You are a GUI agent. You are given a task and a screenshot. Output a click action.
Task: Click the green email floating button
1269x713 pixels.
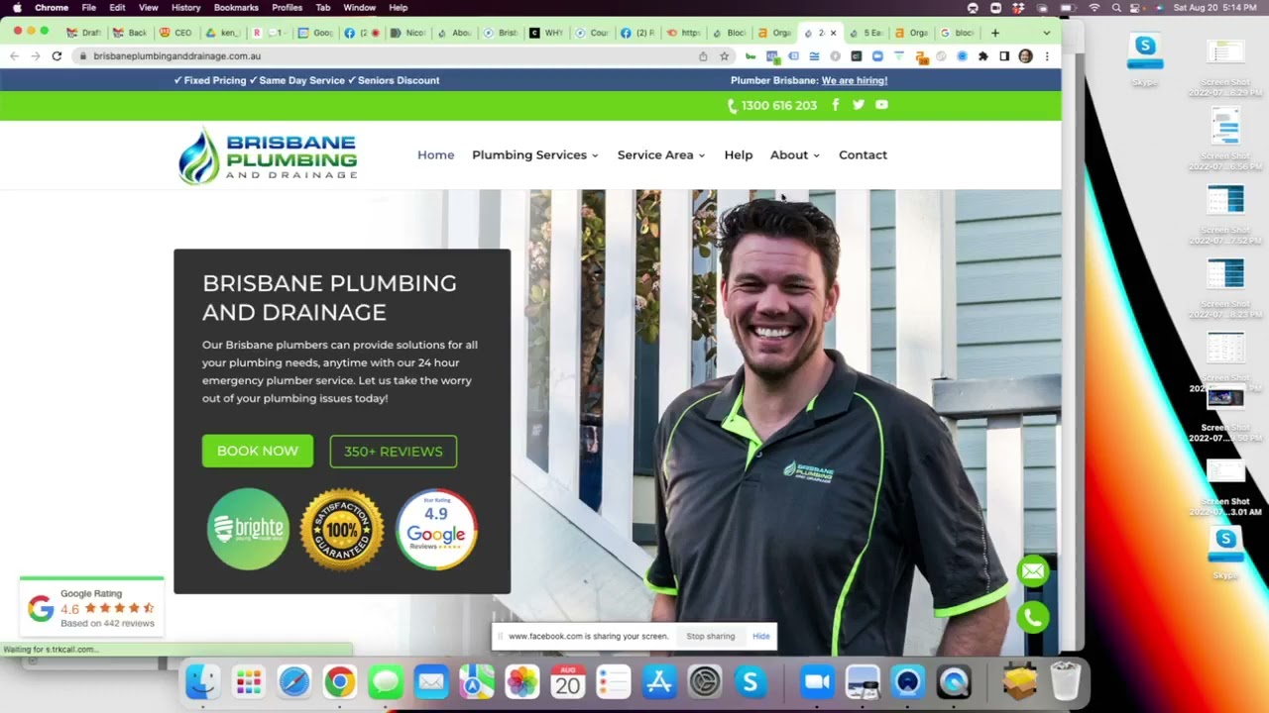[1033, 571]
